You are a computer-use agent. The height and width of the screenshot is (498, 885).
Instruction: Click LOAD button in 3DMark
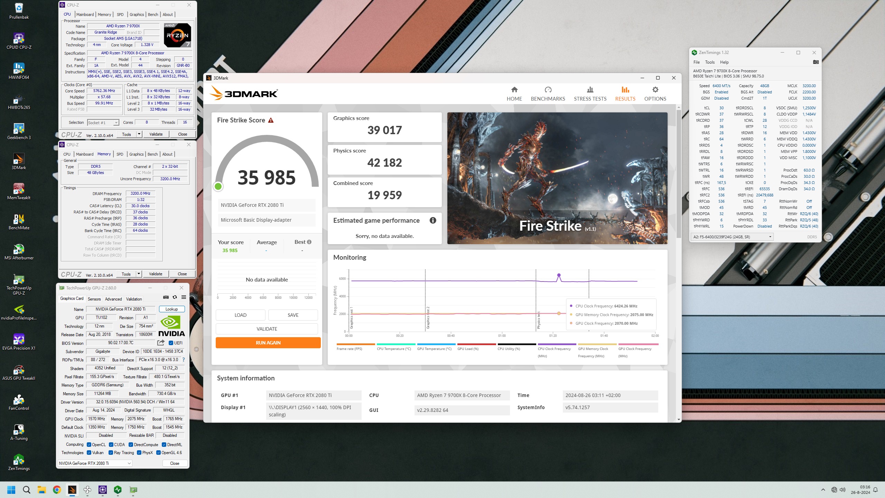[x=241, y=315]
